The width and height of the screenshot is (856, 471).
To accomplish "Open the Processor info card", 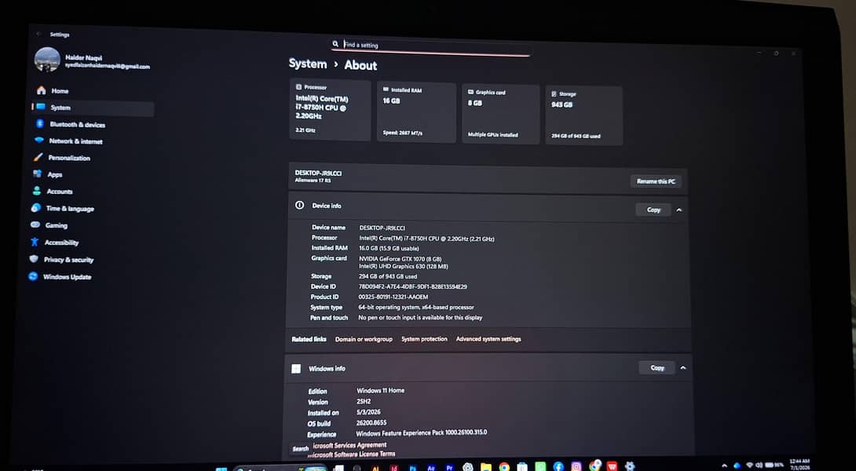I will click(330, 110).
